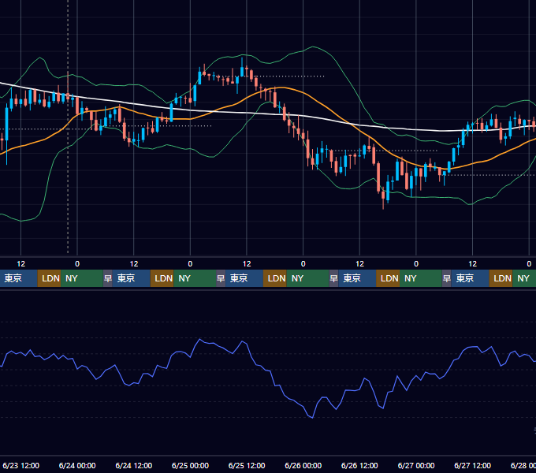The height and width of the screenshot is (473, 536).
Task: Click the 6/24 12:00 date label
Action: coord(134,465)
